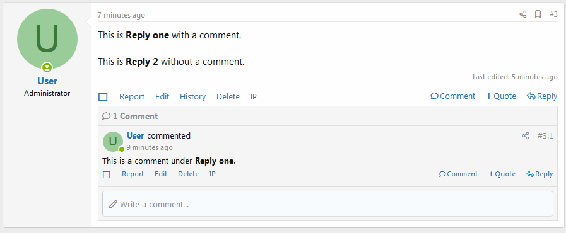Click the Comment button on post #3

(x=453, y=96)
